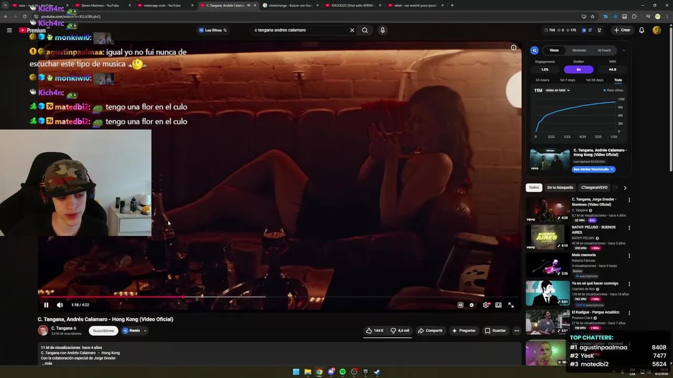Enter fullscreen mode
The height and width of the screenshot is (378, 673).
[x=511, y=305]
